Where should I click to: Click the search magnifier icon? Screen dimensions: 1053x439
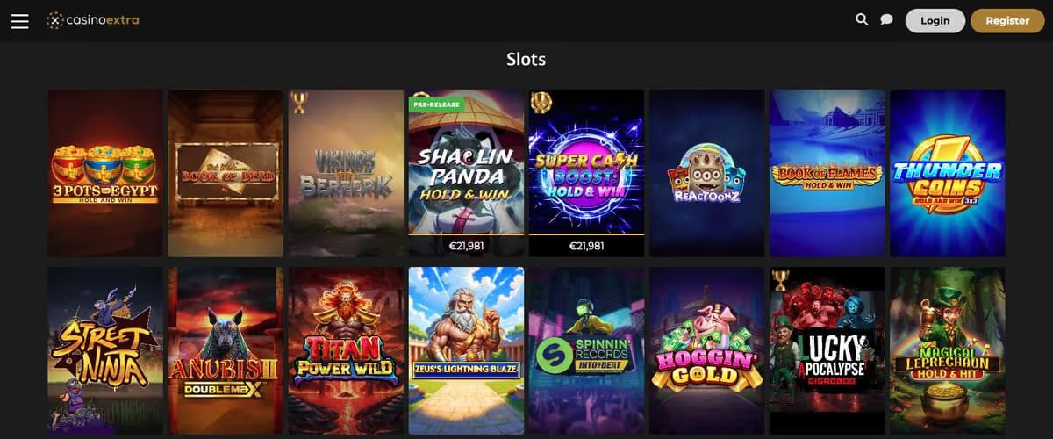coord(862,19)
